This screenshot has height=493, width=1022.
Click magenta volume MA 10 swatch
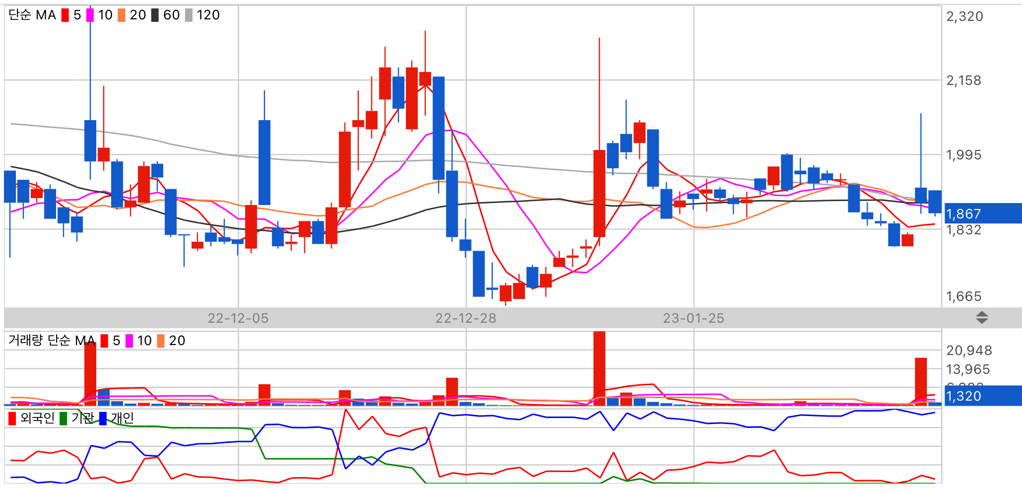pyautogui.click(x=129, y=341)
